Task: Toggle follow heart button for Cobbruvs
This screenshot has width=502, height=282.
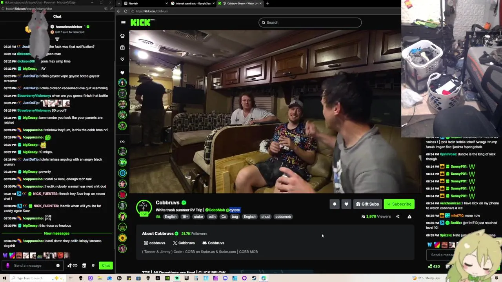Action: 346,204
